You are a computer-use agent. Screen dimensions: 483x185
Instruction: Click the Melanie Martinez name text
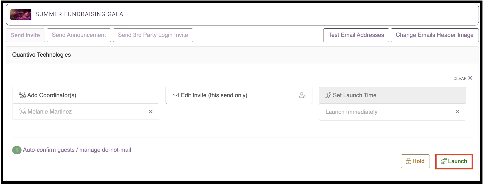pos(50,112)
